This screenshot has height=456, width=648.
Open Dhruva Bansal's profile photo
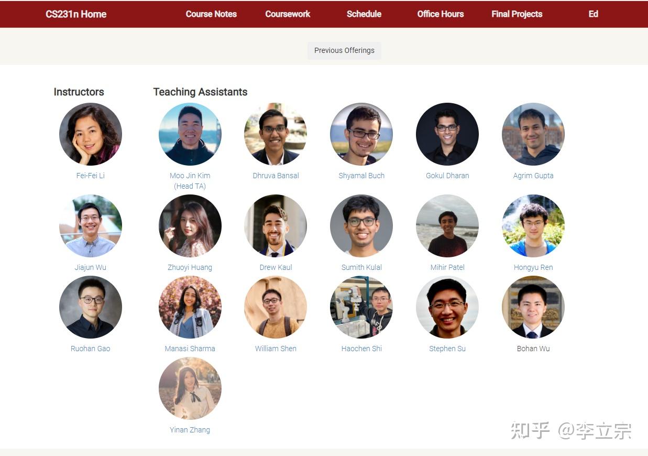click(x=276, y=134)
